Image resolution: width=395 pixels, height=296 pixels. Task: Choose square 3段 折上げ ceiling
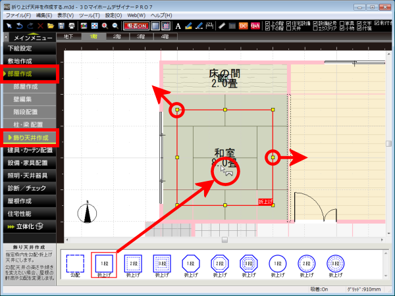(162, 266)
